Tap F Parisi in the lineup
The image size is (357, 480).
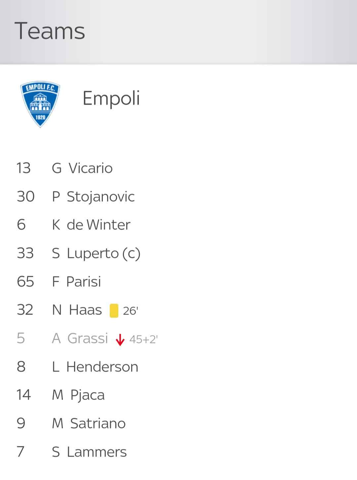coord(76,282)
